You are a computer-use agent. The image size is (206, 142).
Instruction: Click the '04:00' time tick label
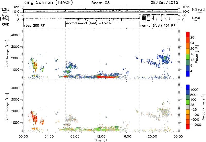click(49, 137)
